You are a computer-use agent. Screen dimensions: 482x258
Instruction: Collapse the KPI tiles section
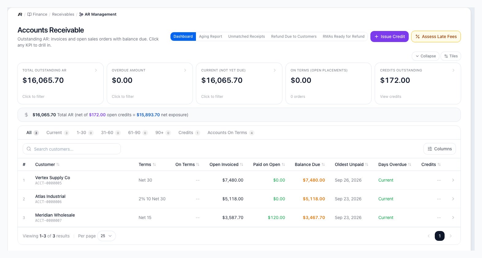(x=426, y=56)
